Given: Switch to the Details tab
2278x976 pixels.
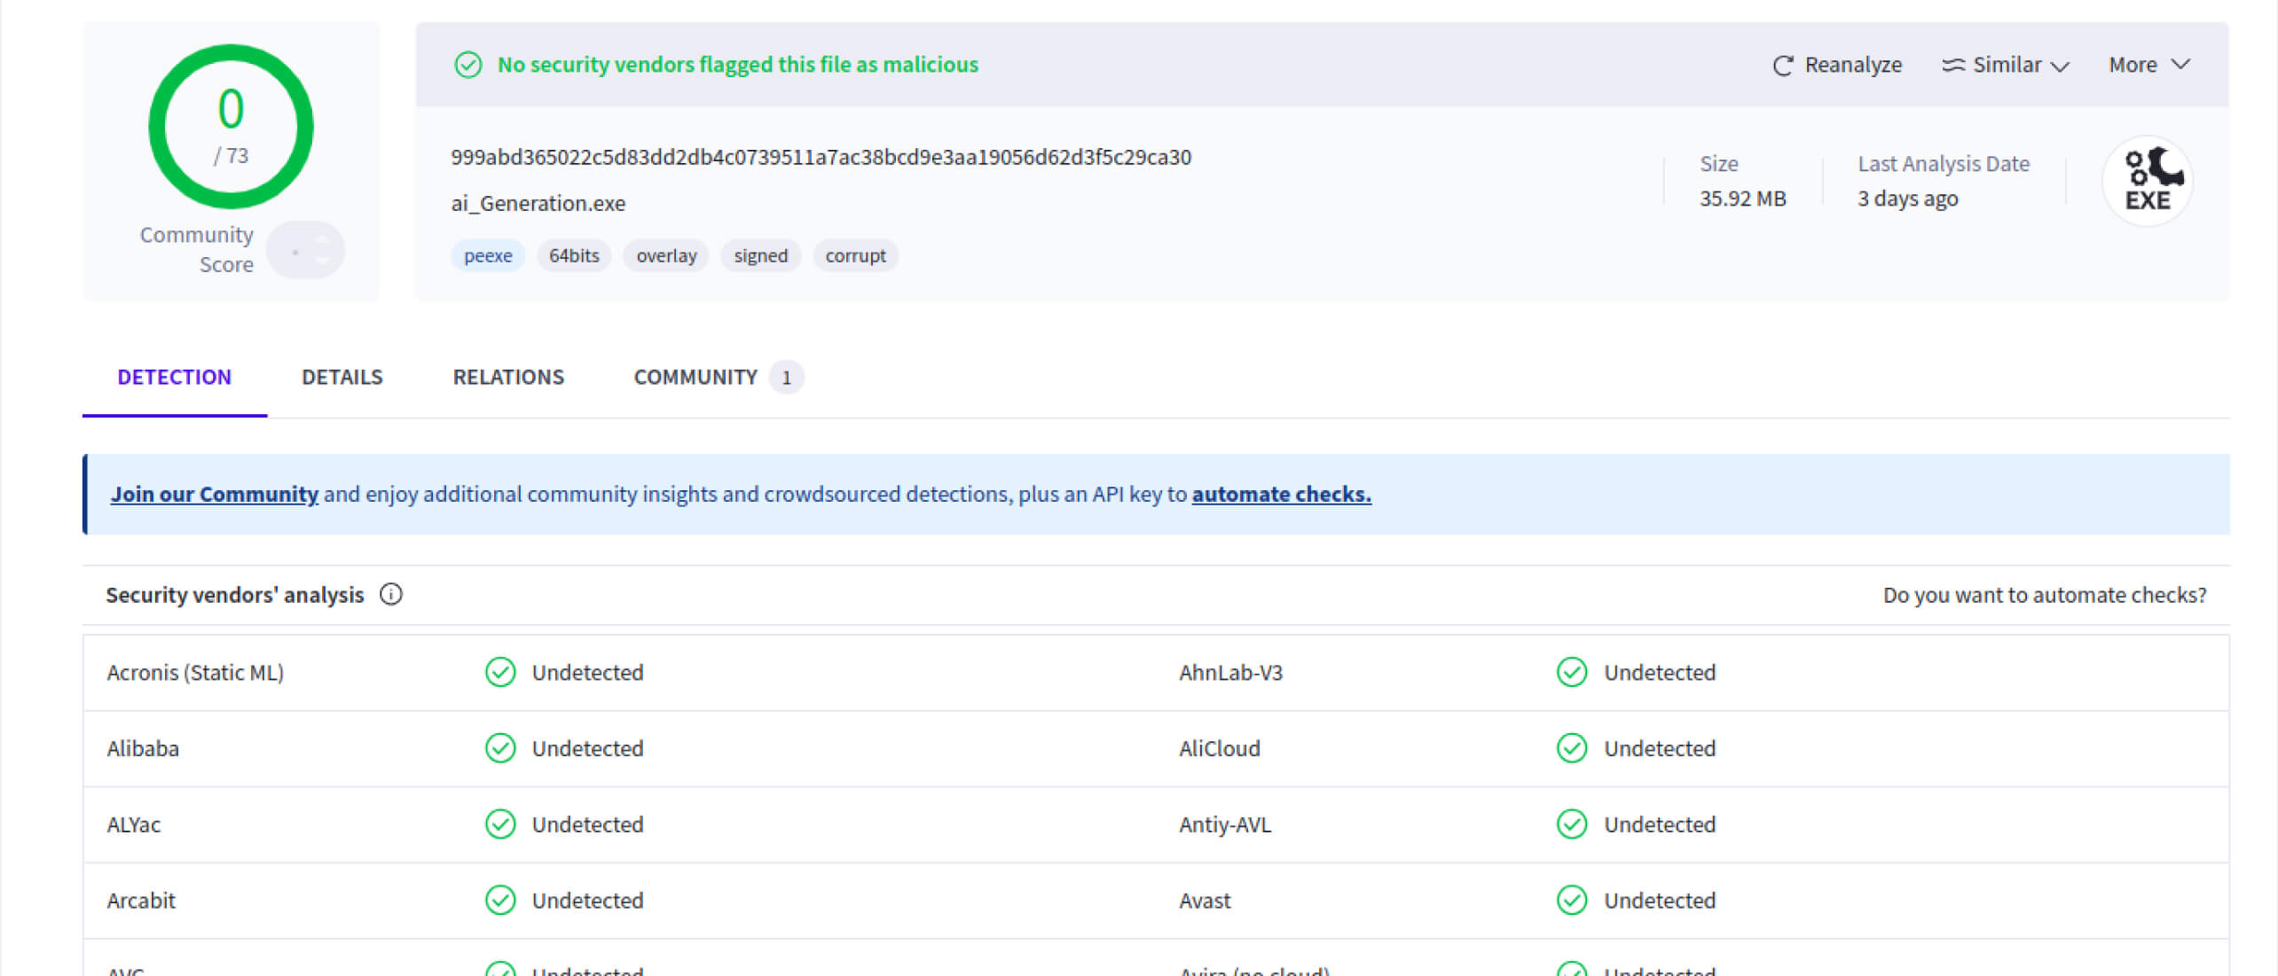Looking at the screenshot, I should pyautogui.click(x=342, y=377).
